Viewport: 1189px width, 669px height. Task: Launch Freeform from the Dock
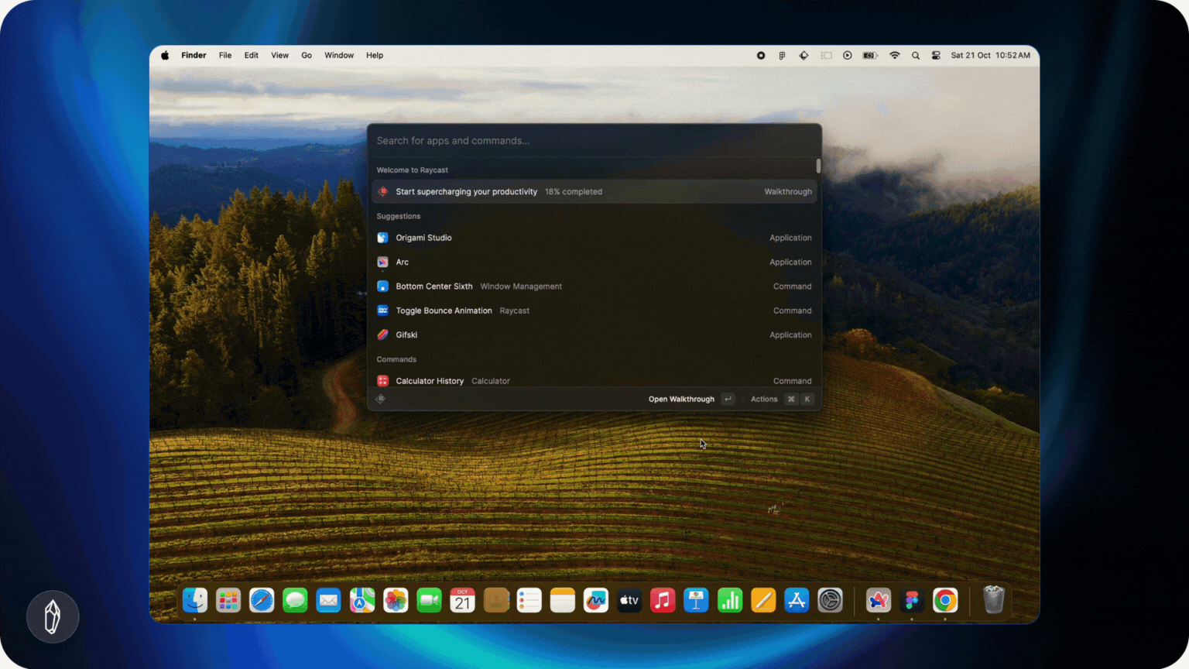pos(596,600)
